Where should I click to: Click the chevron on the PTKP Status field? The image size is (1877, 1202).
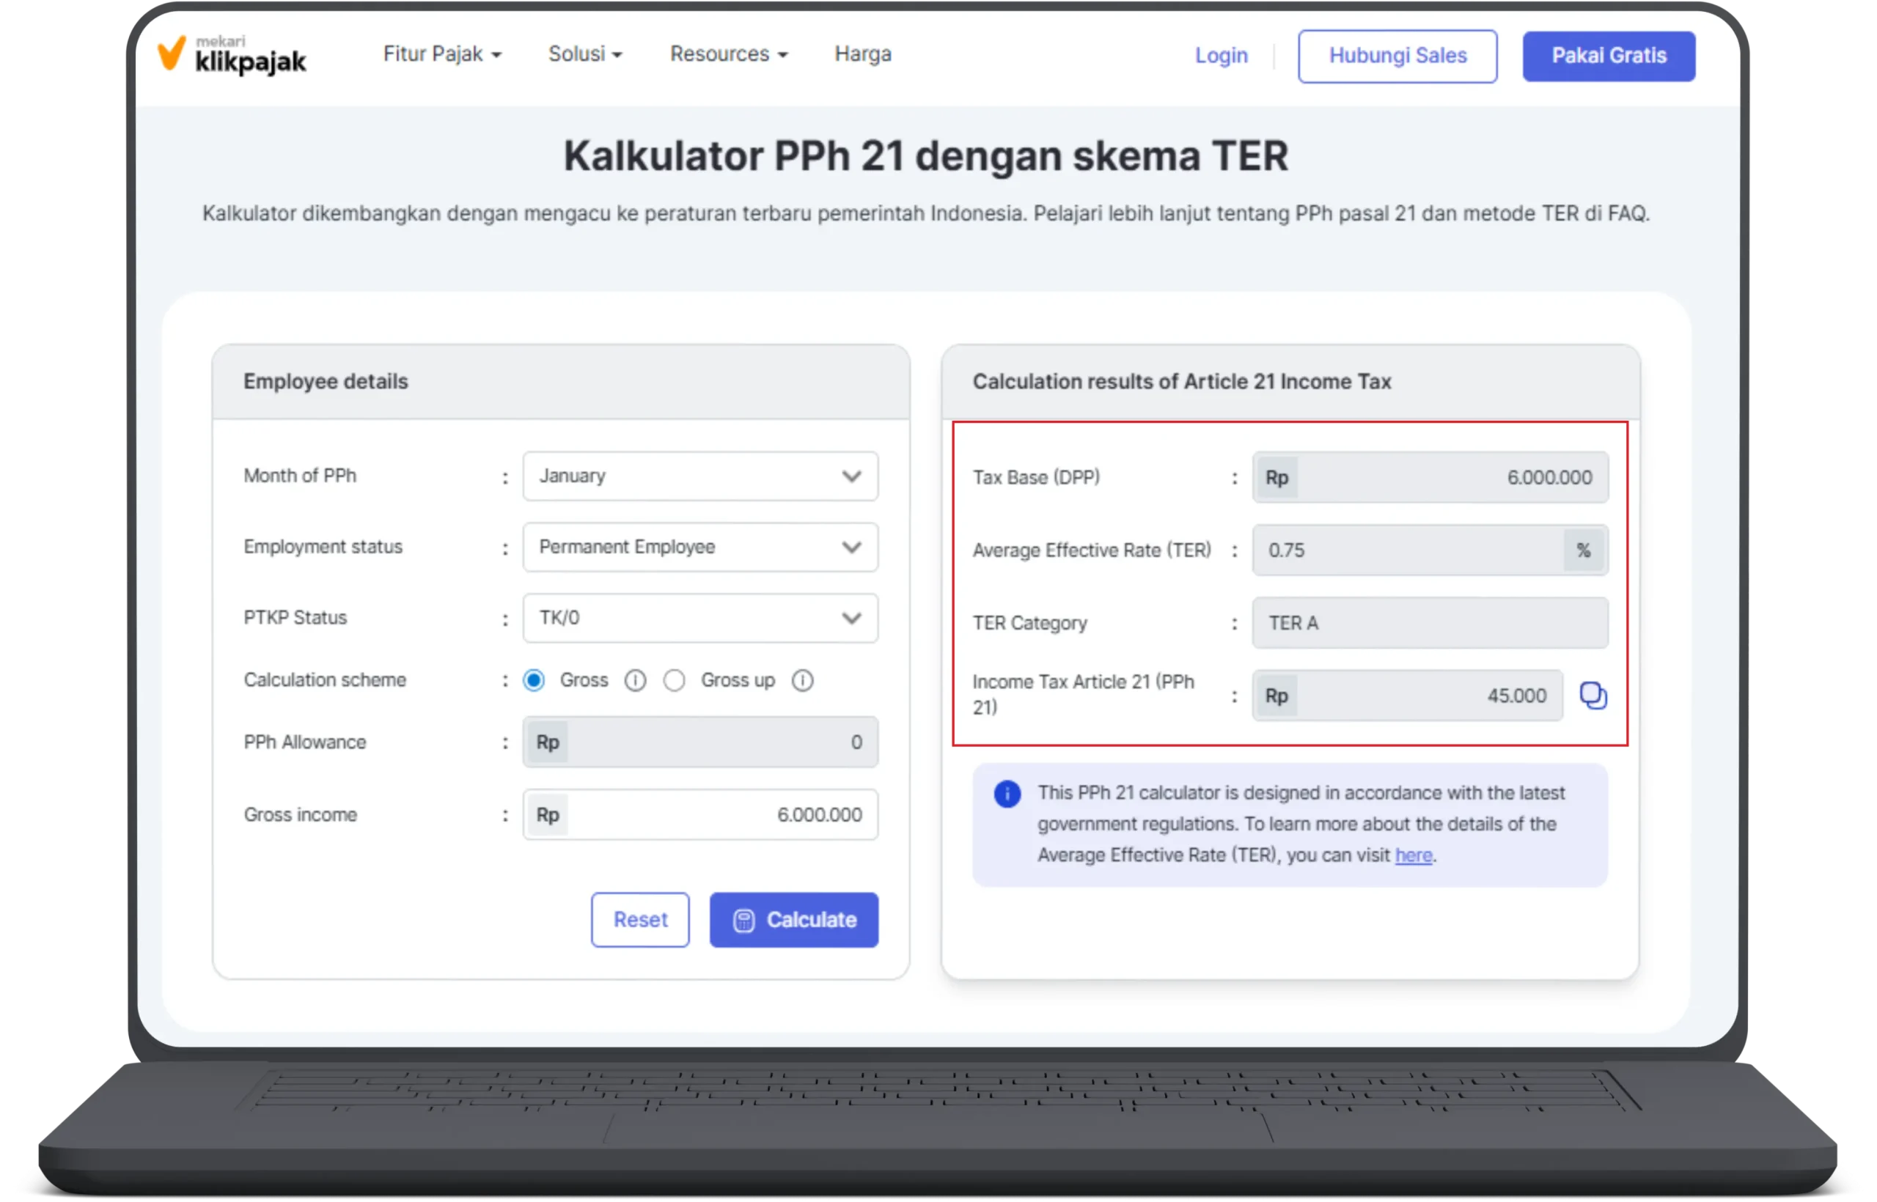coord(851,618)
